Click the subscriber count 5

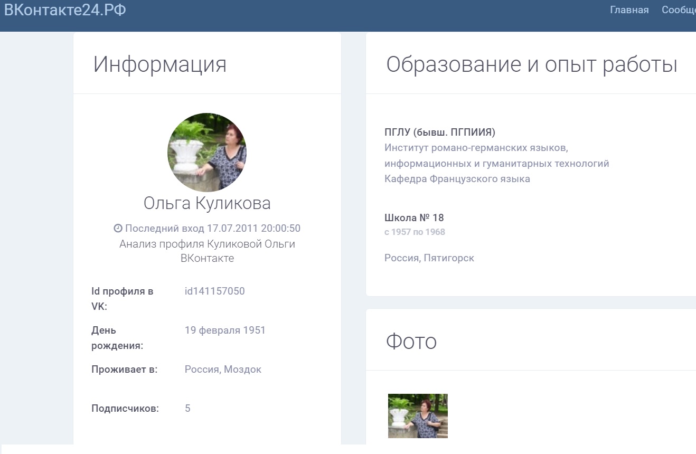(x=187, y=409)
